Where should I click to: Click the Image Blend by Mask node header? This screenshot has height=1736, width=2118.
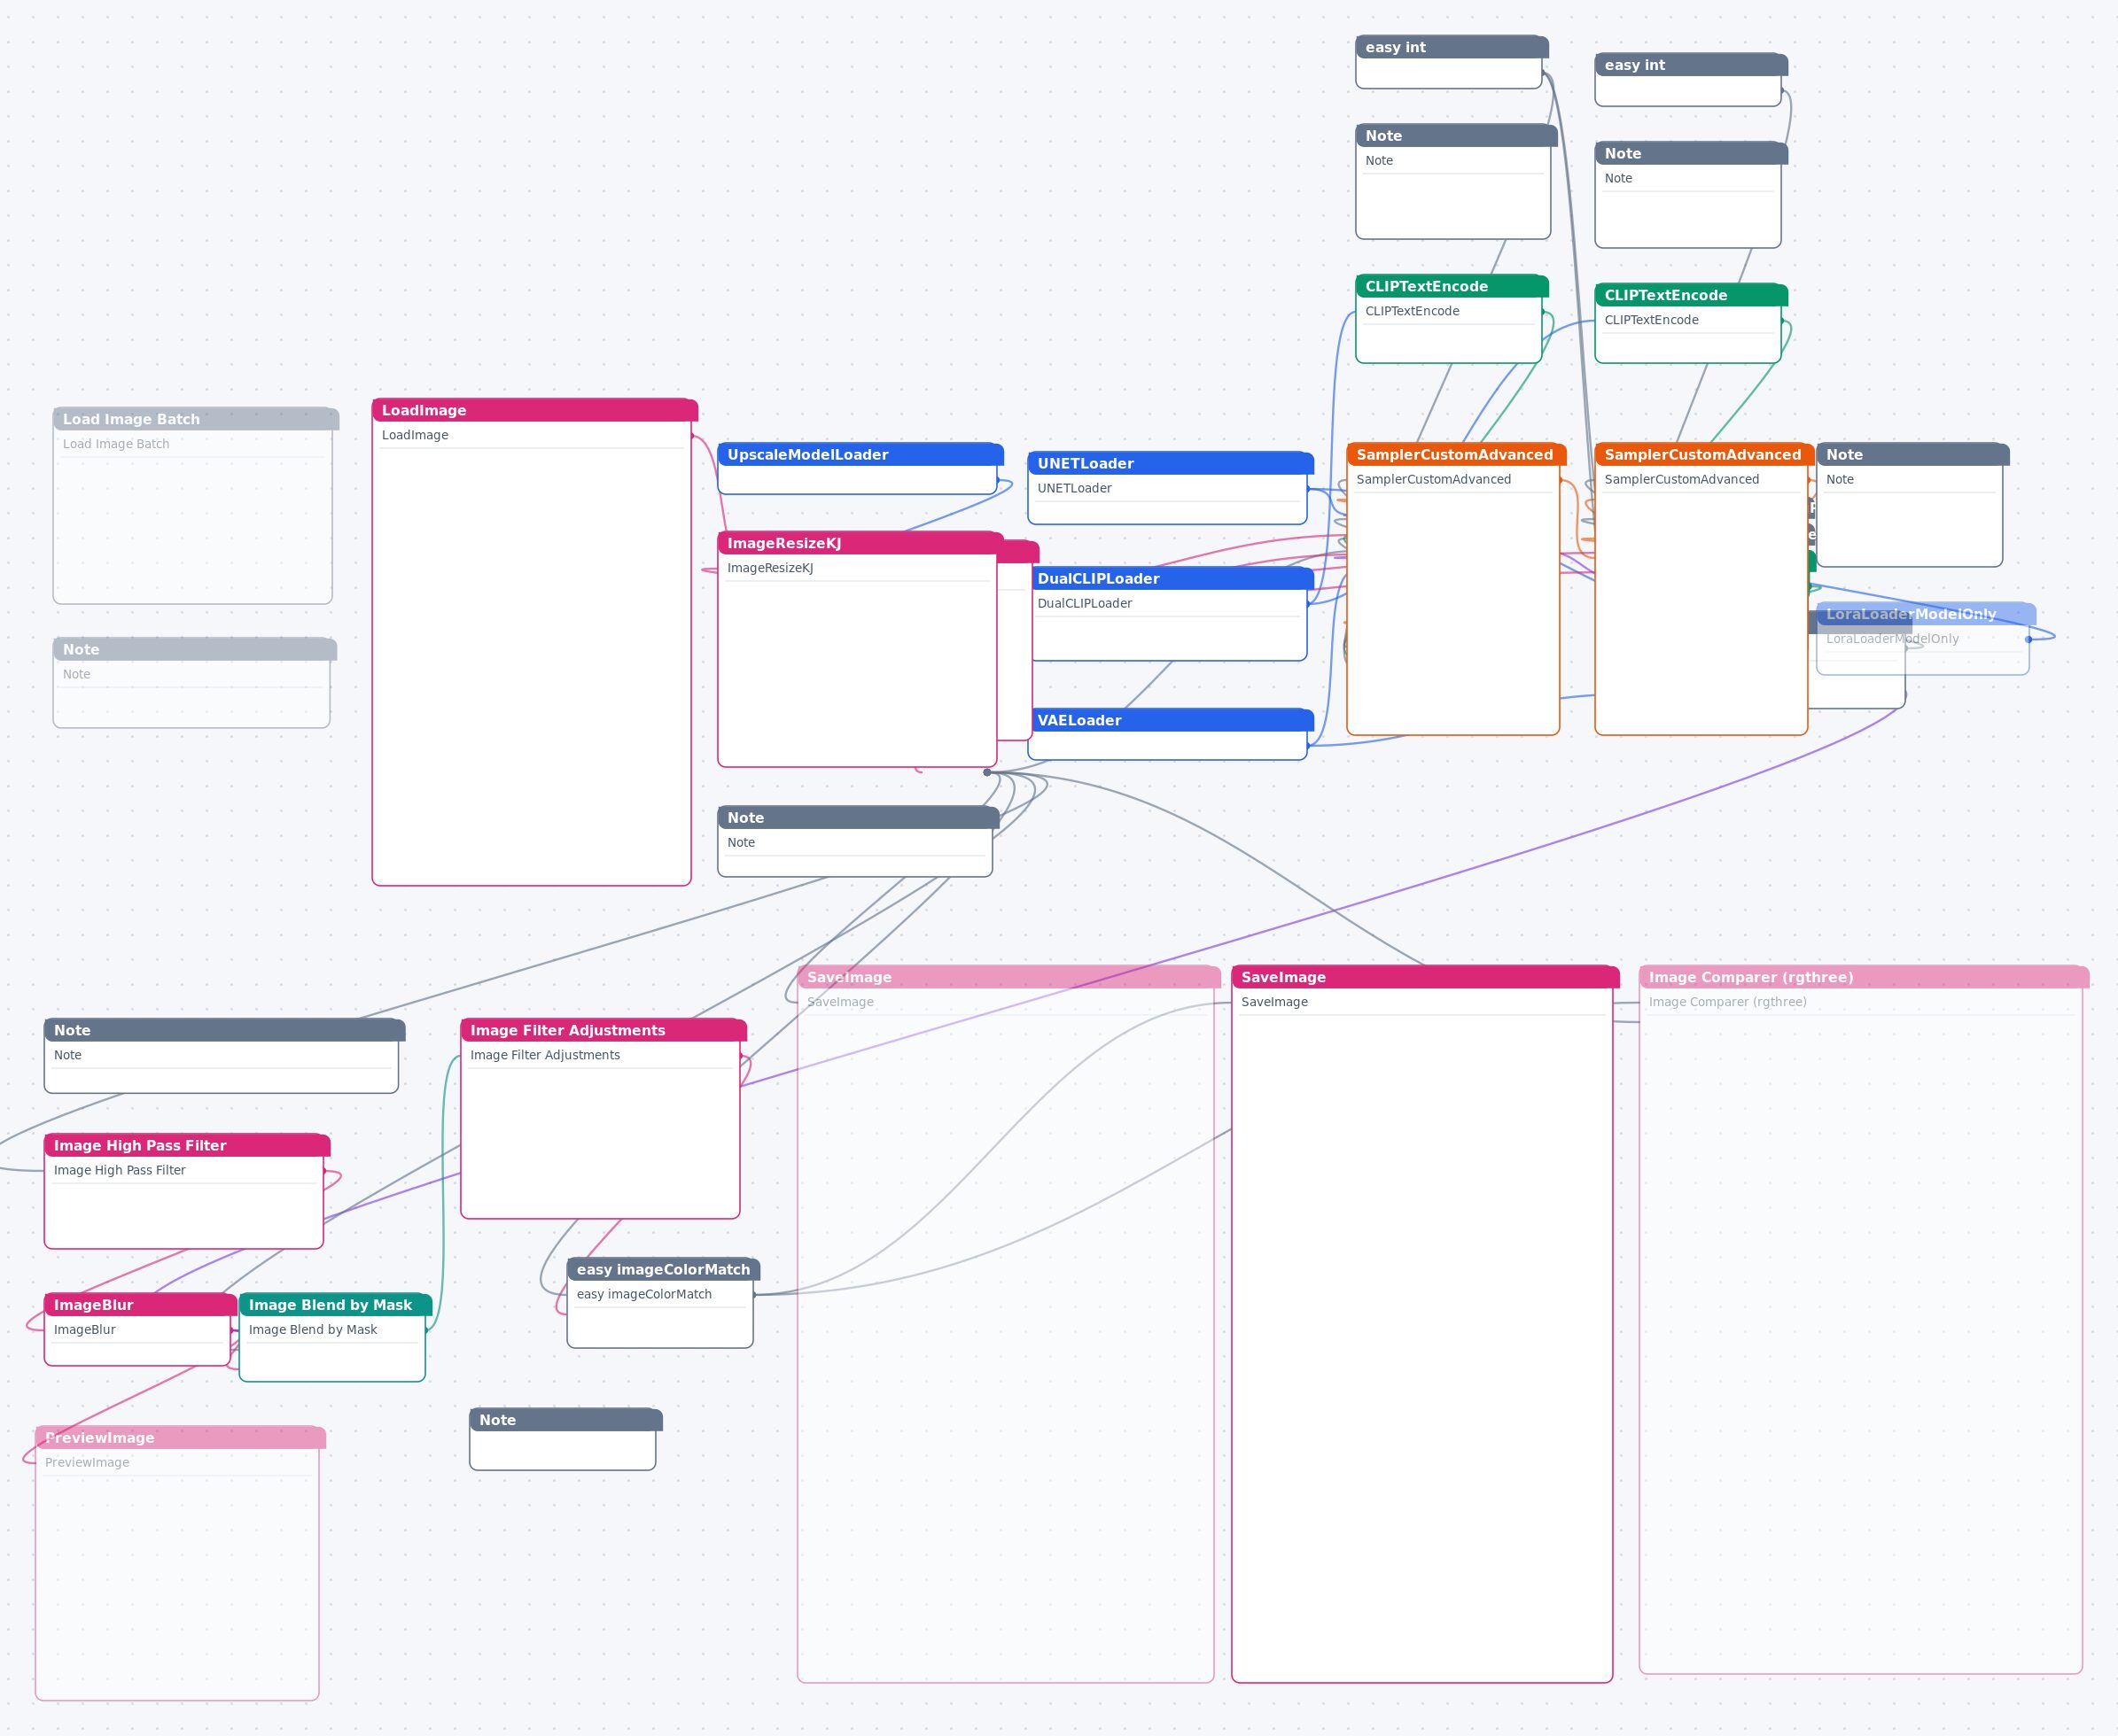pyautogui.click(x=335, y=1304)
